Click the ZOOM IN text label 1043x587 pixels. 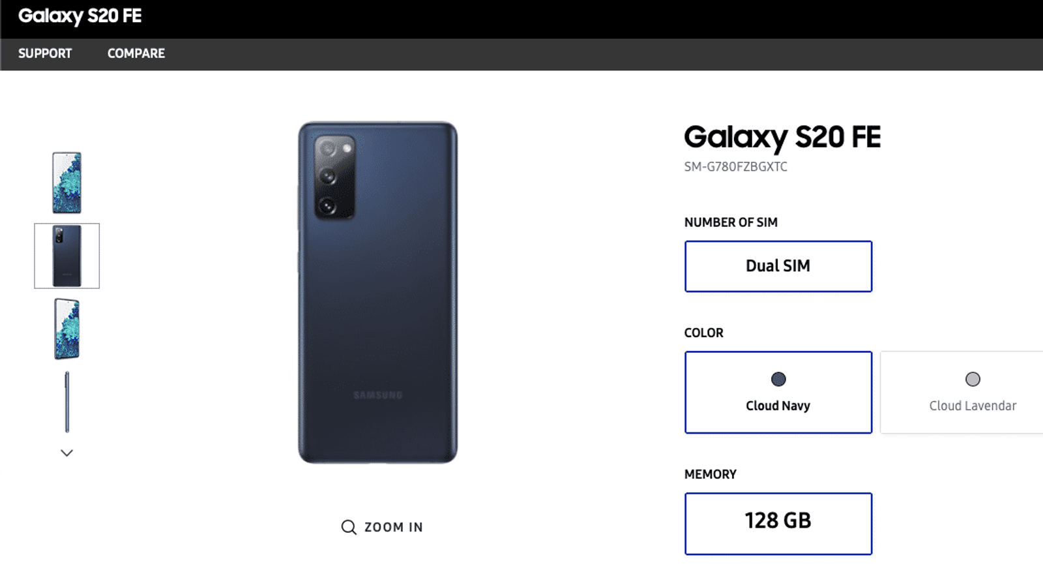[x=393, y=527]
